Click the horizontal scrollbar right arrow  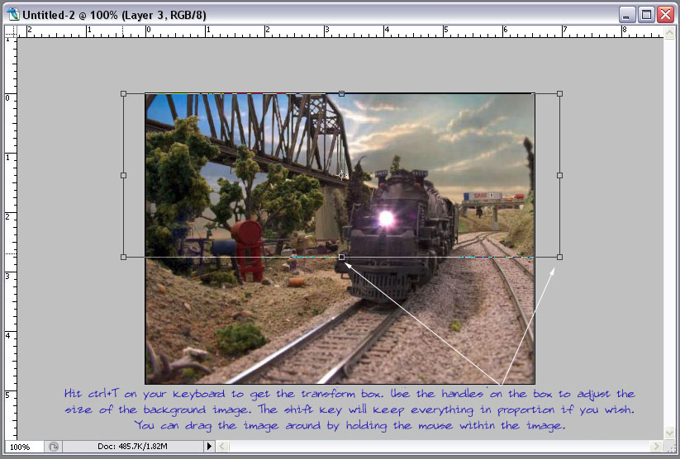pyautogui.click(x=657, y=446)
